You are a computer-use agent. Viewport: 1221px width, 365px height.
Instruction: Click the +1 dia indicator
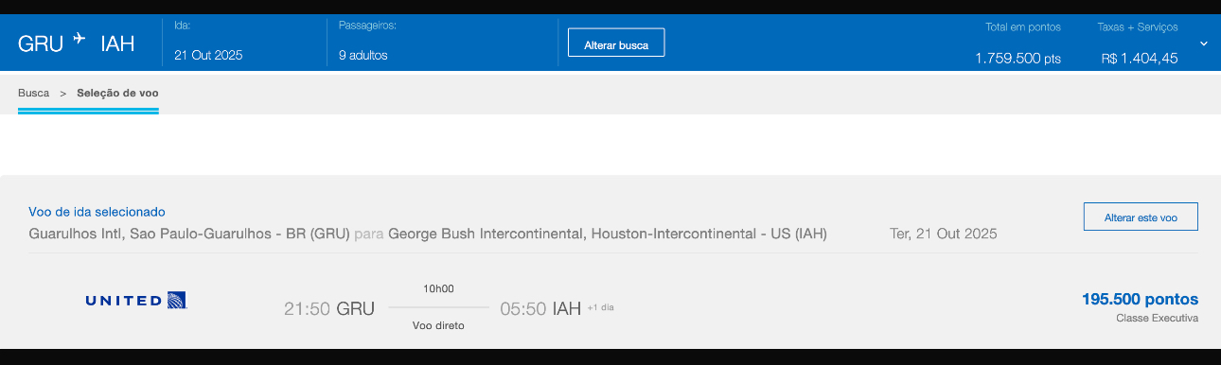tap(600, 307)
